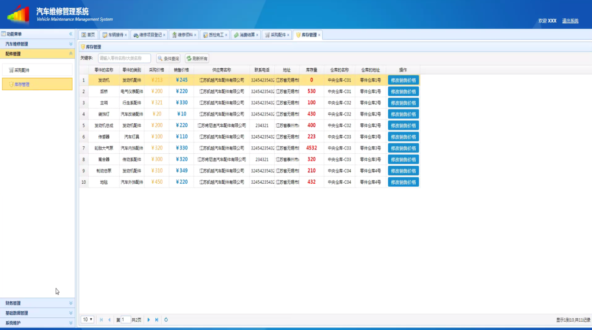Jump to last page arrow icon

coord(157,320)
